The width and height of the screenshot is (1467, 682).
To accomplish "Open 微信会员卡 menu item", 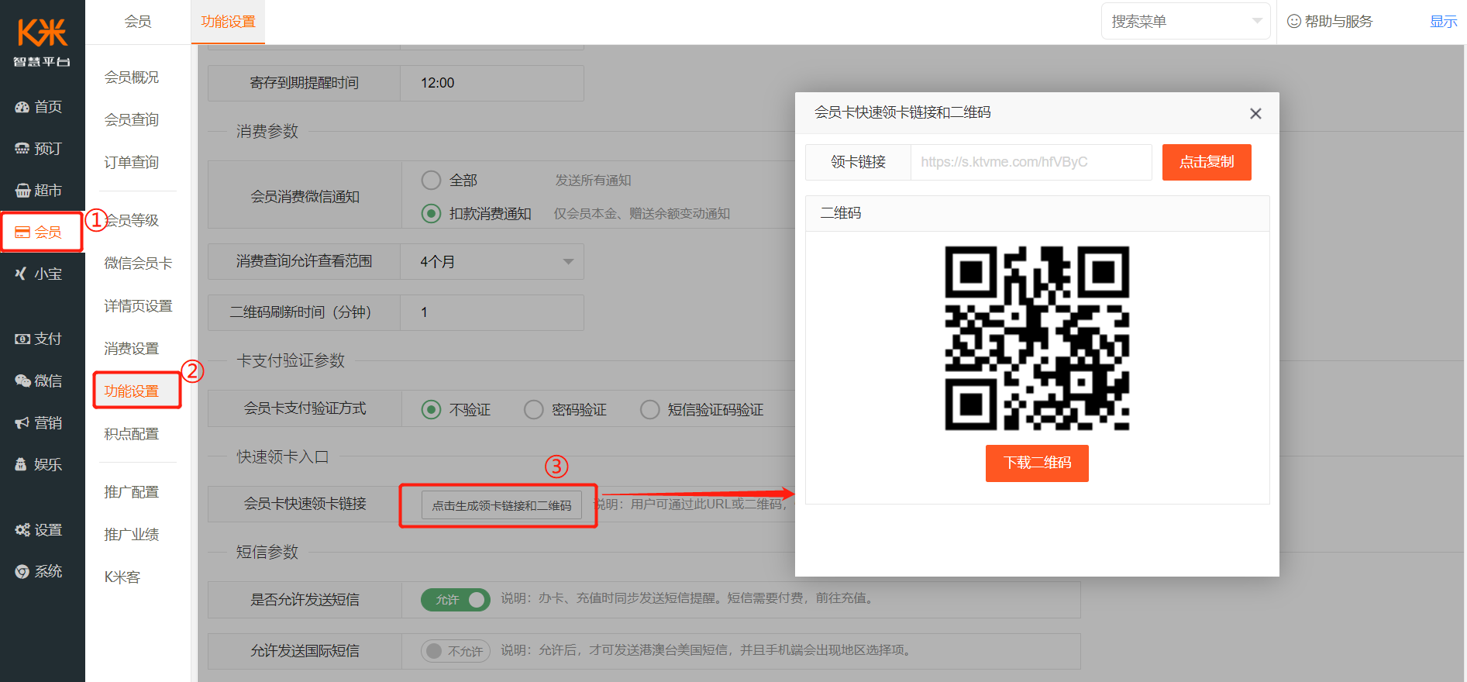I will click(138, 263).
